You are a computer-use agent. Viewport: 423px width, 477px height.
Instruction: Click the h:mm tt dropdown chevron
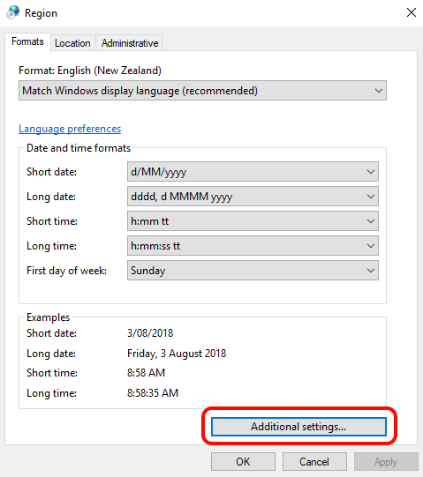click(371, 221)
